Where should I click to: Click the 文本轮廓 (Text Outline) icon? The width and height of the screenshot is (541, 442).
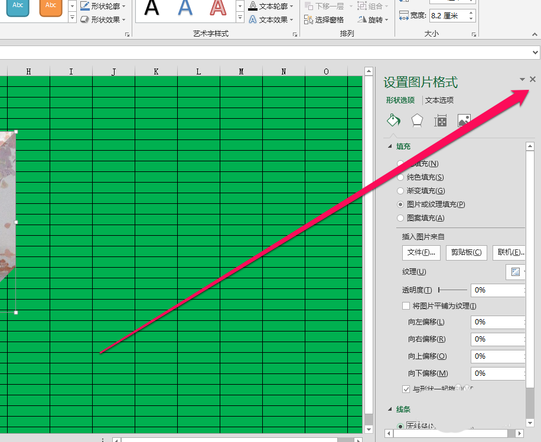click(252, 6)
